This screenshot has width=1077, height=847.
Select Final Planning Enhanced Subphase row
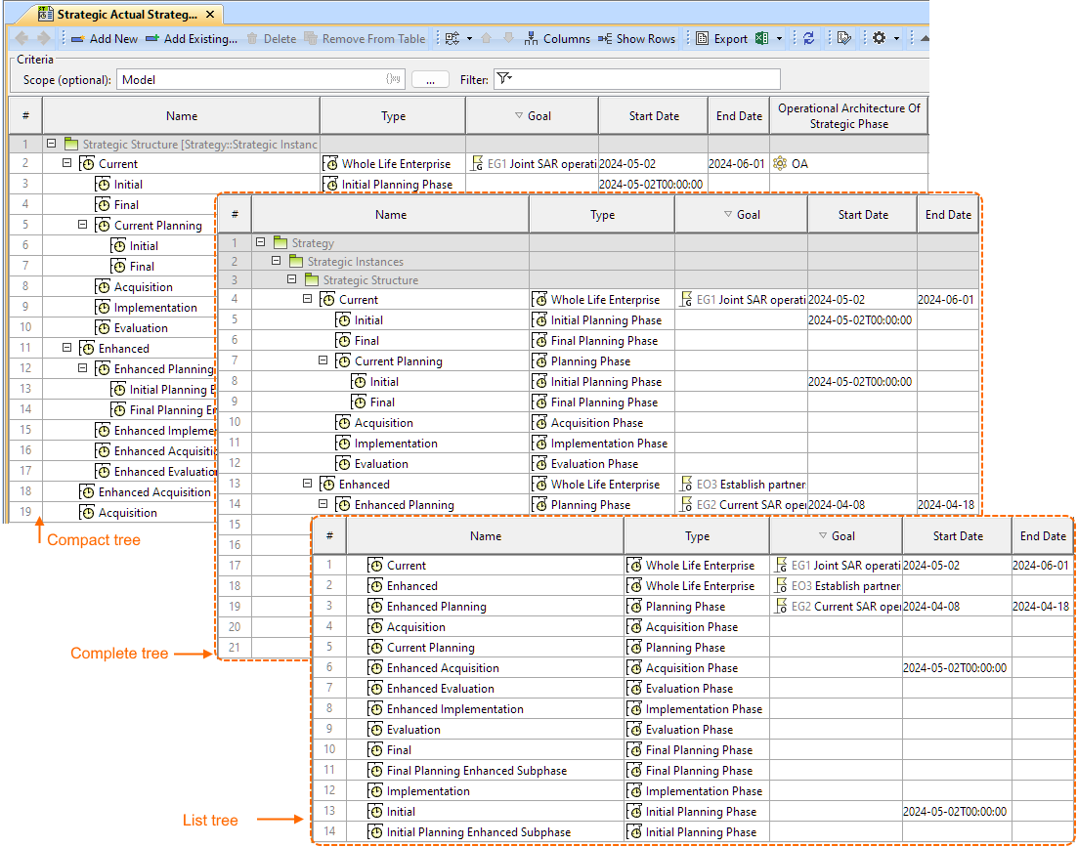point(476,771)
